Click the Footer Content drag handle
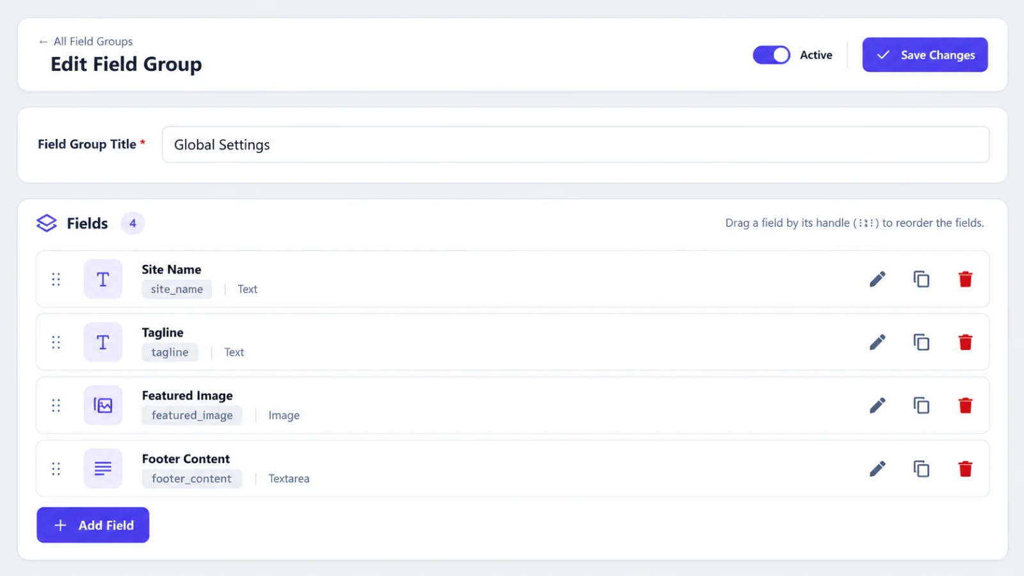This screenshot has height=576, width=1024. (56, 468)
